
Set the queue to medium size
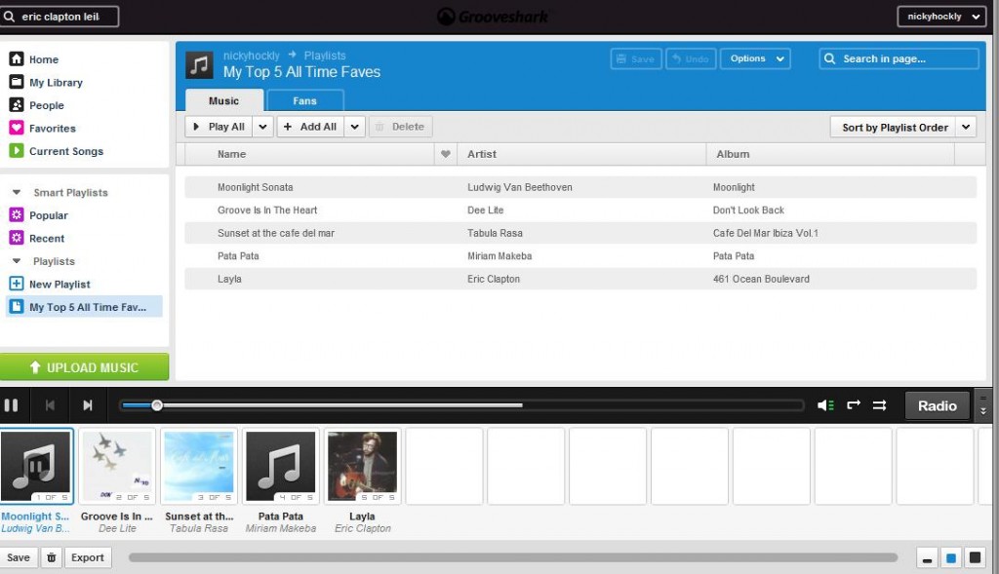(x=951, y=558)
